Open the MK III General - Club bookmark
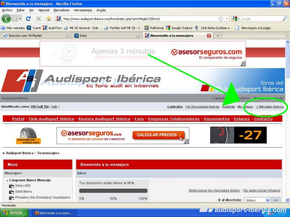 pos(83,28)
